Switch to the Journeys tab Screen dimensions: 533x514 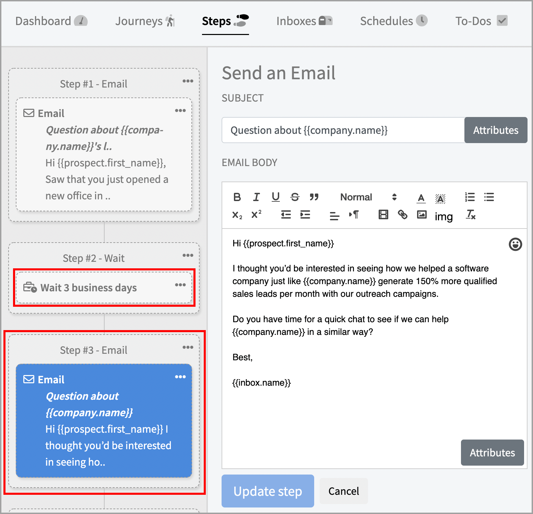tap(145, 21)
